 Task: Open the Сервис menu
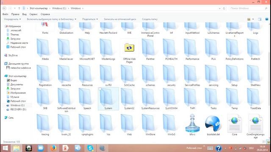(33, 14)
